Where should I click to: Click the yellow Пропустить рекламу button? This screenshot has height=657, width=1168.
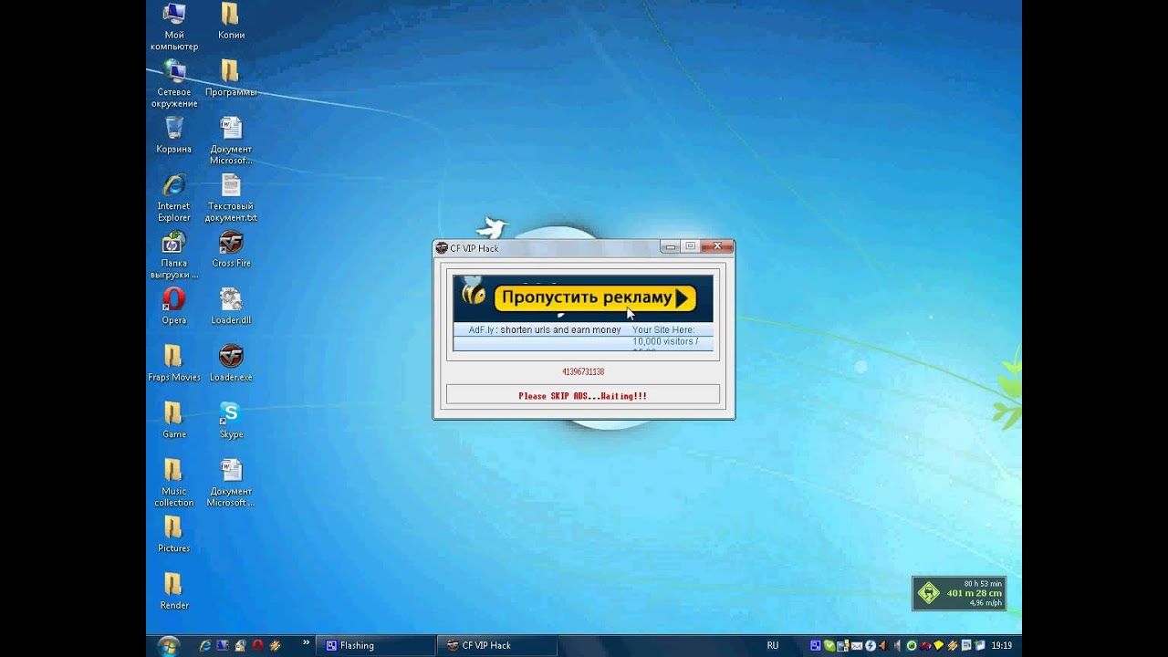(x=594, y=297)
